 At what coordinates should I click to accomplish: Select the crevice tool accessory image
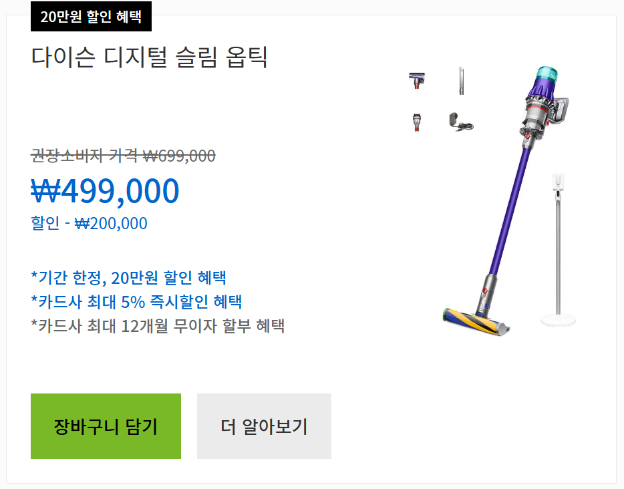[x=461, y=79]
